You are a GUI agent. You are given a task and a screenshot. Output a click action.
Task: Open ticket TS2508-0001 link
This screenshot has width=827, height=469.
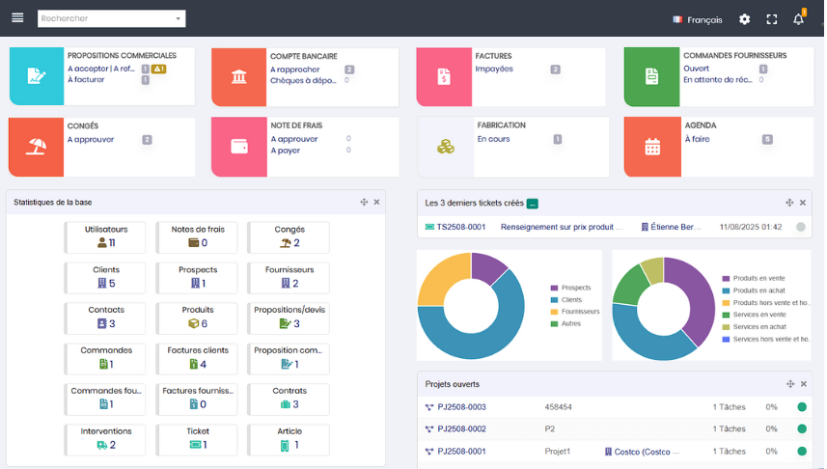tap(459, 227)
